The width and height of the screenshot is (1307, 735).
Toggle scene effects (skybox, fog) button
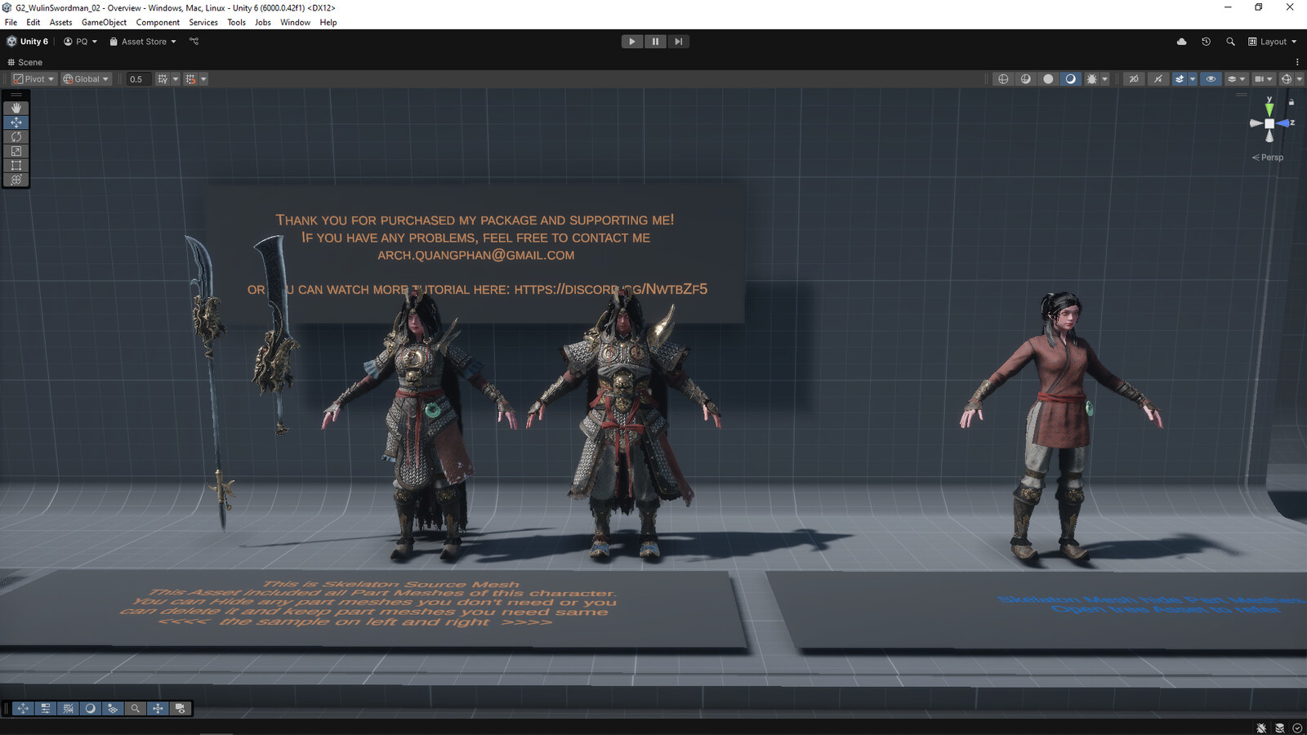click(x=1180, y=79)
